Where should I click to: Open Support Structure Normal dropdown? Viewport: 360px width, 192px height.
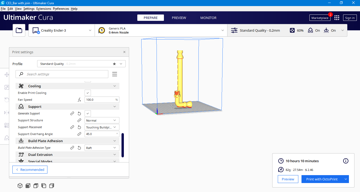102,120
